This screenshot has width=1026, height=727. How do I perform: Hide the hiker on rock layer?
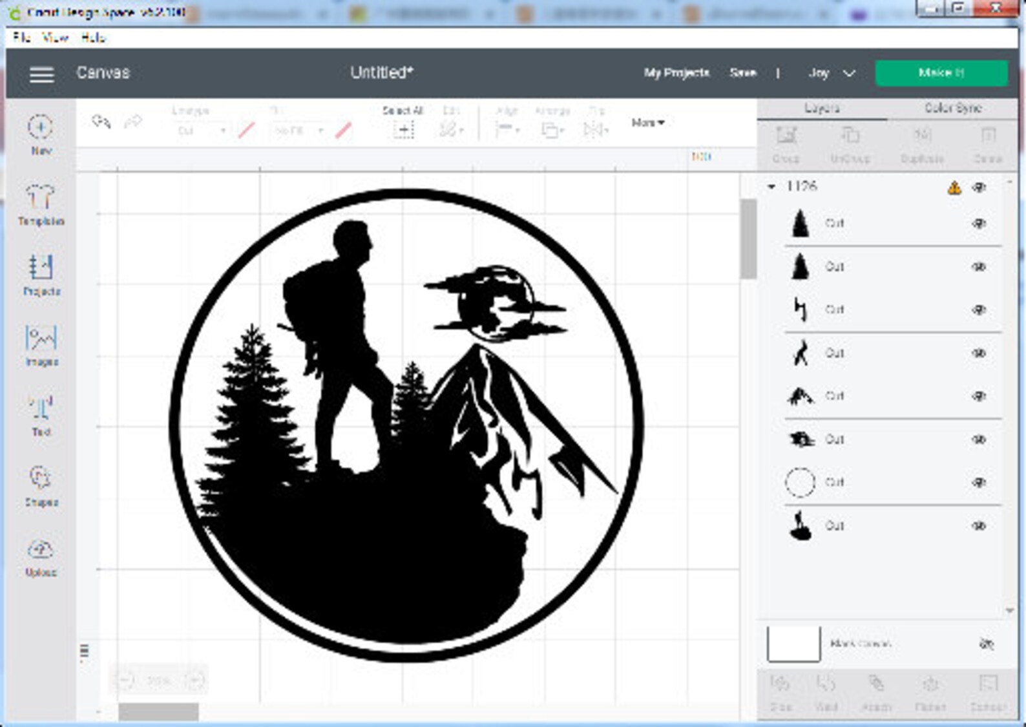[979, 526]
